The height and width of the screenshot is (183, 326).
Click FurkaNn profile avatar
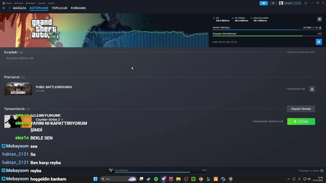click(281, 3)
